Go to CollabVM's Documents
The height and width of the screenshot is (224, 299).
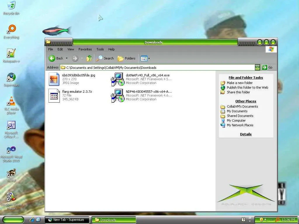pyautogui.click(x=242, y=106)
